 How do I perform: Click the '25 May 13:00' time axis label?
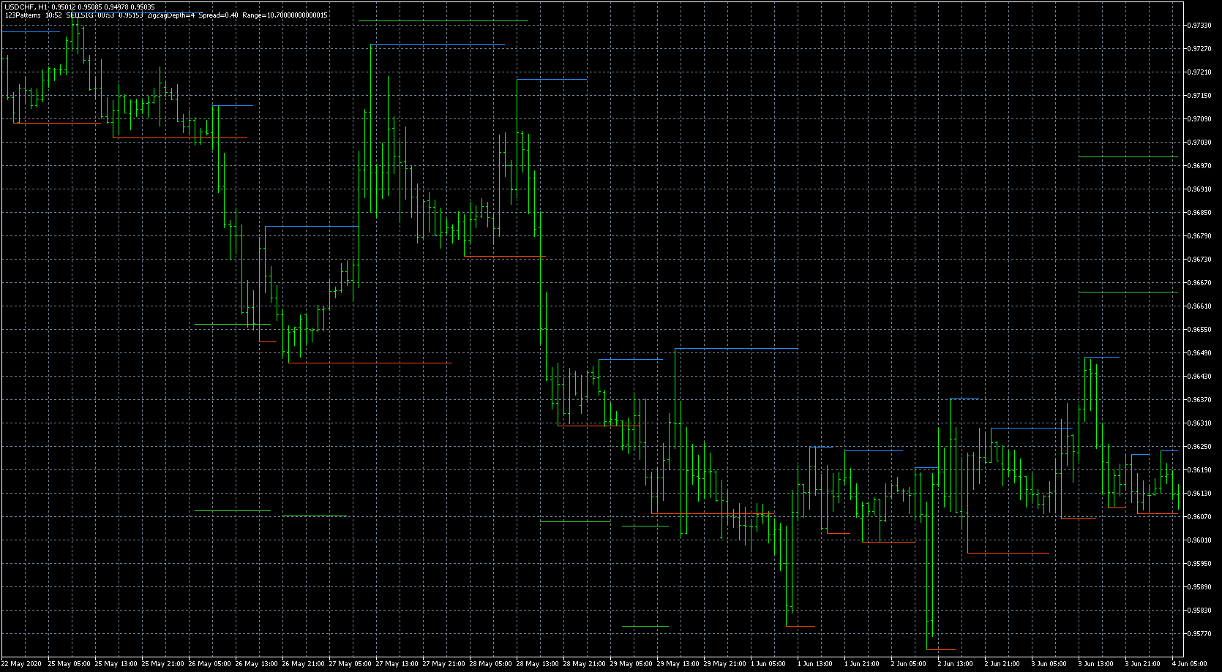click(116, 664)
